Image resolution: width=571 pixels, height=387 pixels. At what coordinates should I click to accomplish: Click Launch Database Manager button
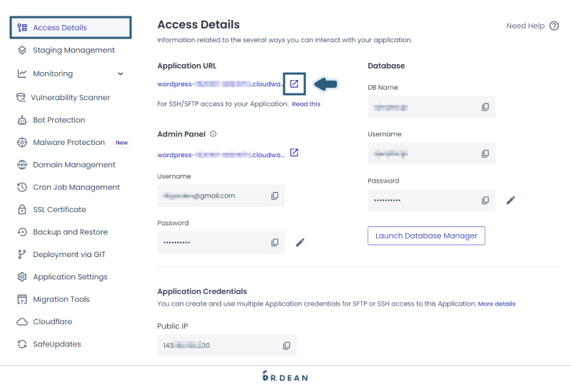click(x=426, y=236)
